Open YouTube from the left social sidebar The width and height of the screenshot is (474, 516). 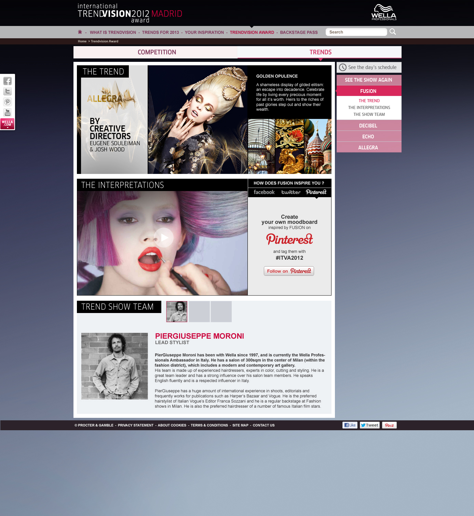[8, 112]
